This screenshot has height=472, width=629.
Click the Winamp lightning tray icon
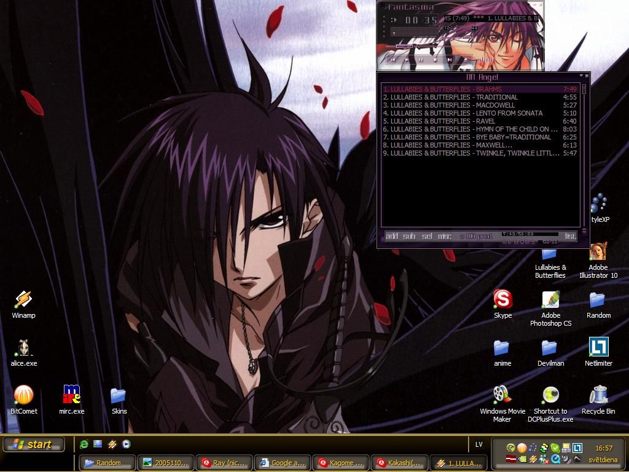coord(533,458)
